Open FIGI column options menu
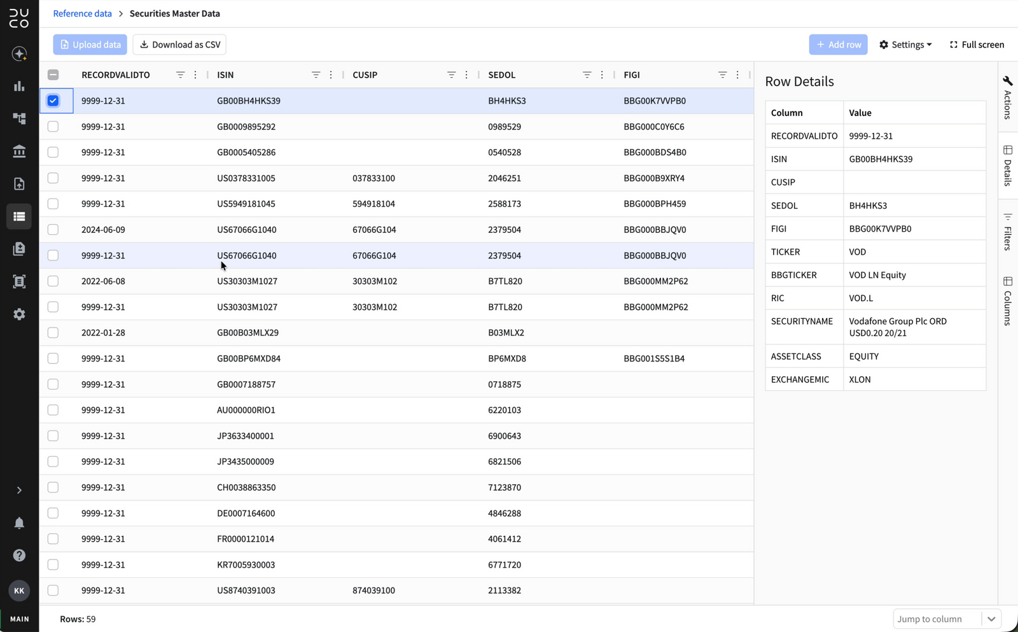Image resolution: width=1018 pixels, height=632 pixels. coord(737,74)
